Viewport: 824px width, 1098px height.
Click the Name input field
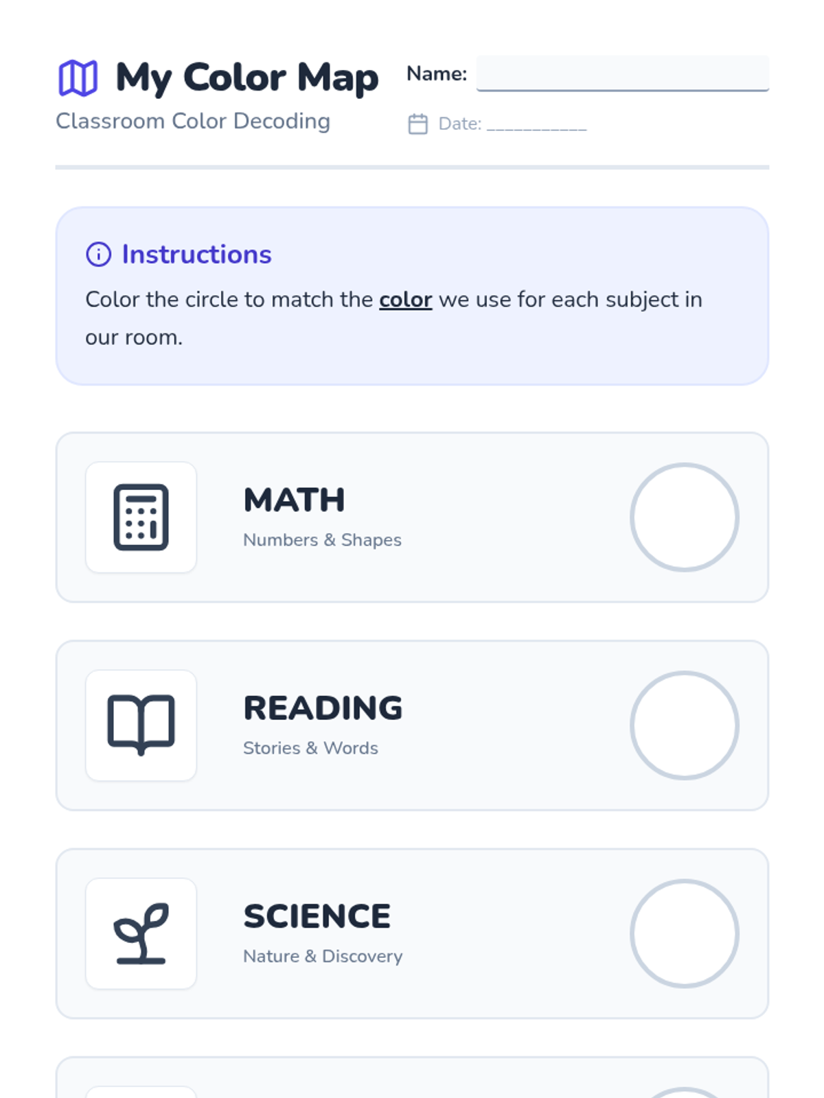622,73
